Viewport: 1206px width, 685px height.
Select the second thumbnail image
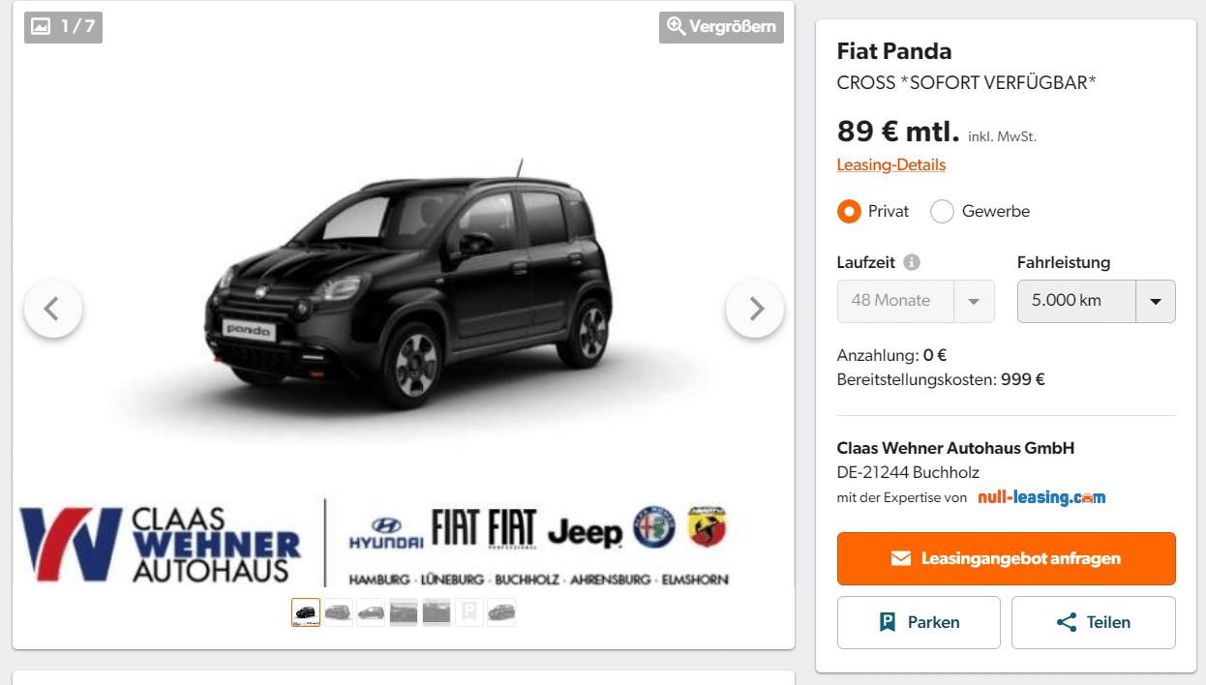338,612
